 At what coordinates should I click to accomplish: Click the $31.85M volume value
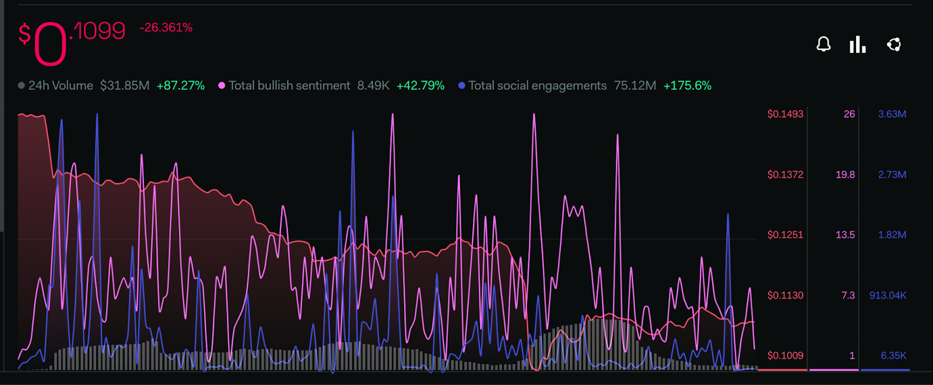(x=125, y=86)
